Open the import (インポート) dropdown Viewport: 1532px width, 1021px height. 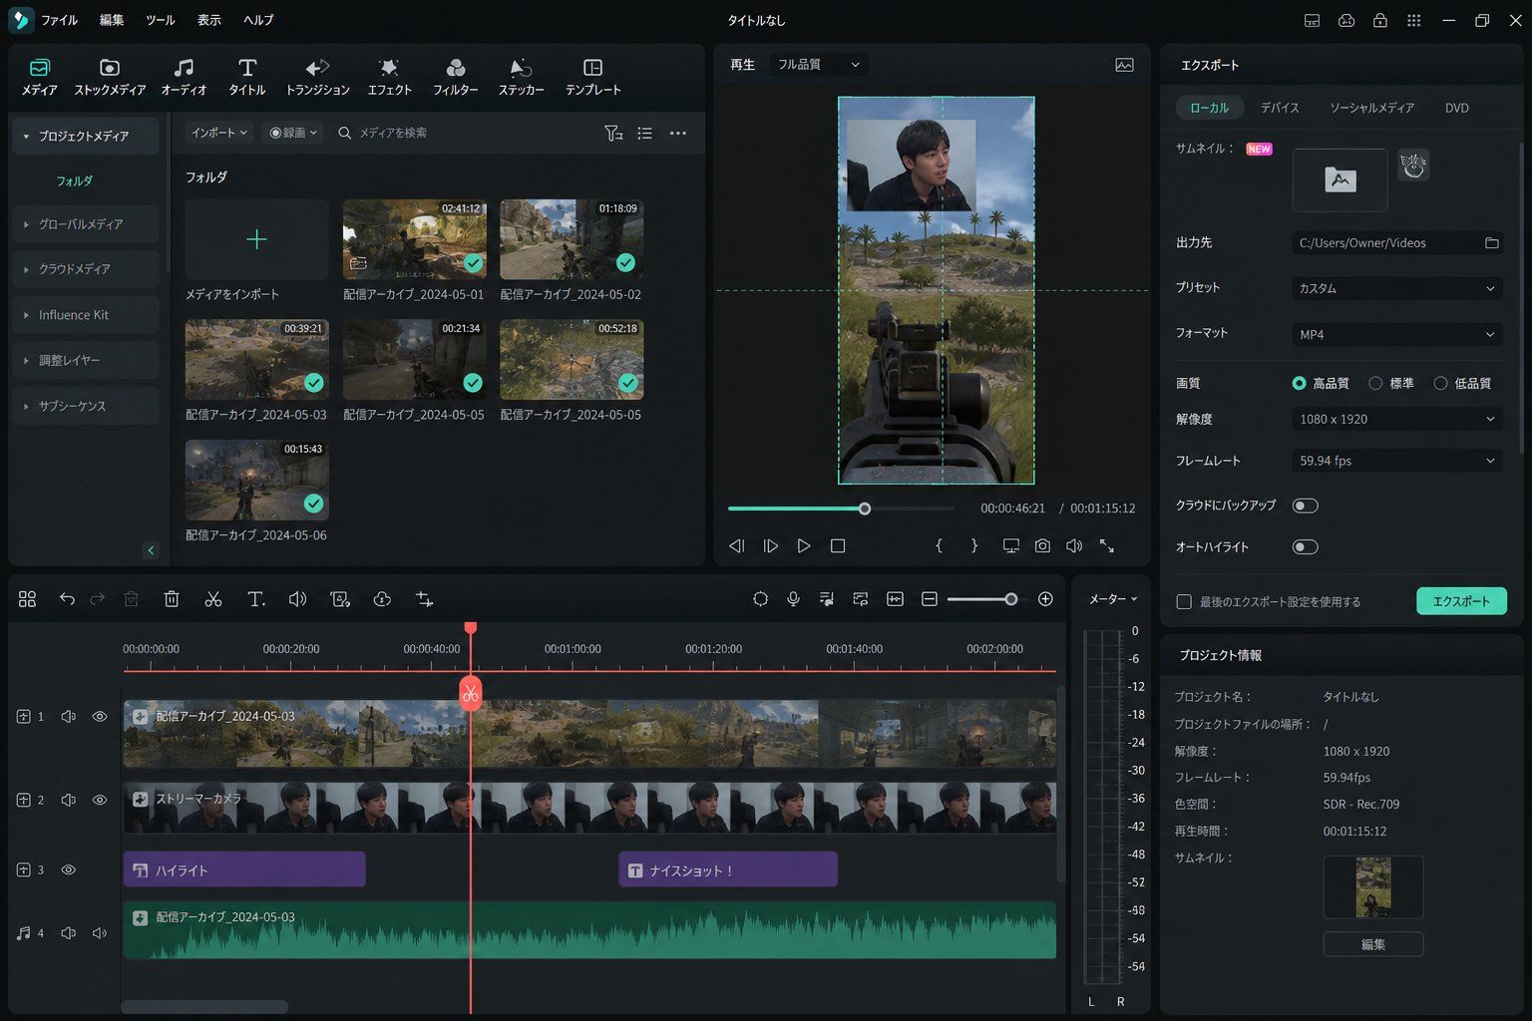[219, 133]
